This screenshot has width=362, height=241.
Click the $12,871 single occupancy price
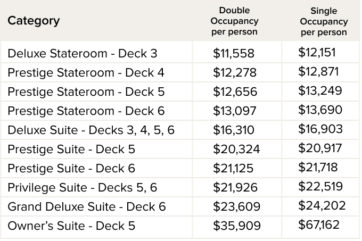click(318, 72)
